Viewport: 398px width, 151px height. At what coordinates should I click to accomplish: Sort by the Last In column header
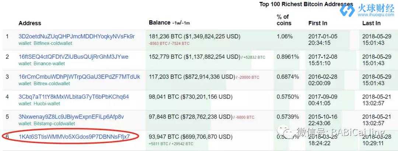point(371,23)
